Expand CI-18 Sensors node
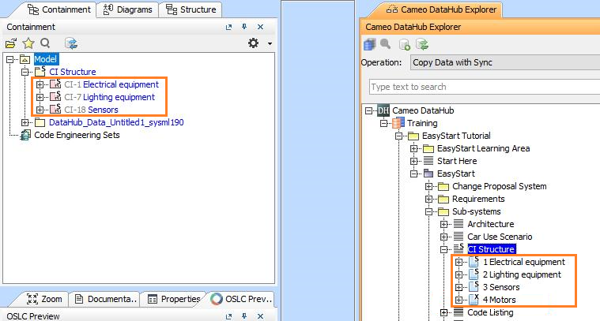This screenshot has height=321, width=600. [x=40, y=110]
